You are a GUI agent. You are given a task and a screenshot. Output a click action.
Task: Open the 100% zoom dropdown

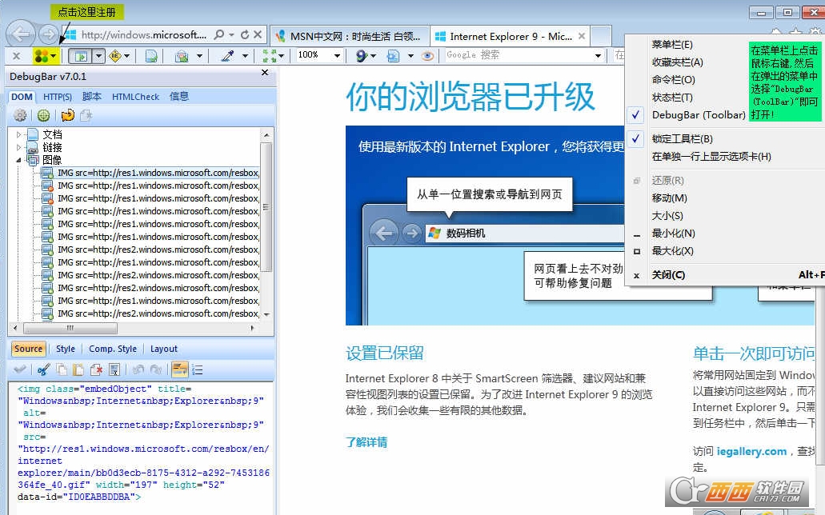point(338,56)
